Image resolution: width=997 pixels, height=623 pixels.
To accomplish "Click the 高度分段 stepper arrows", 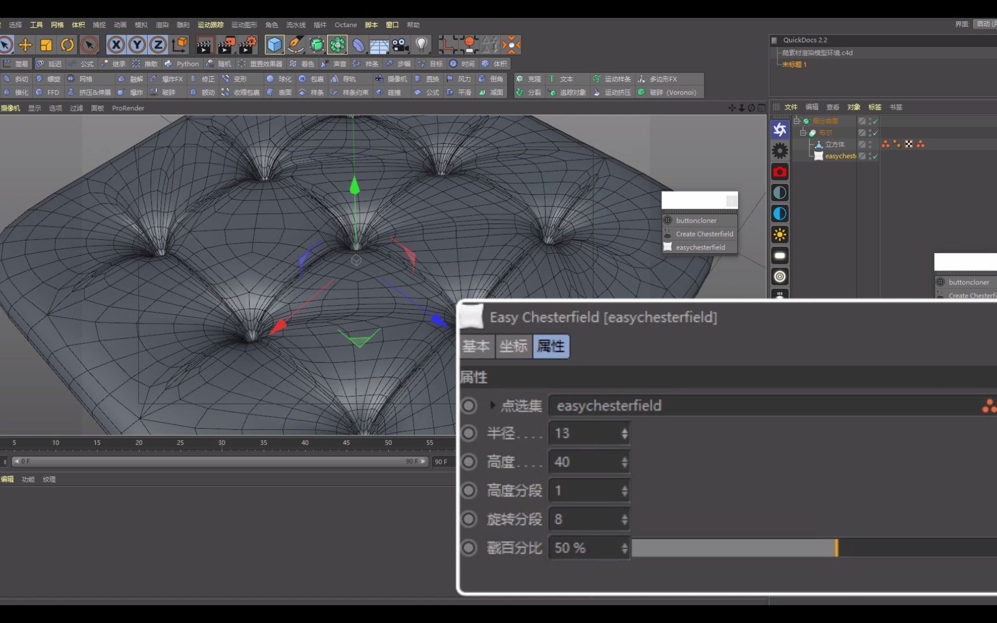I will [624, 490].
